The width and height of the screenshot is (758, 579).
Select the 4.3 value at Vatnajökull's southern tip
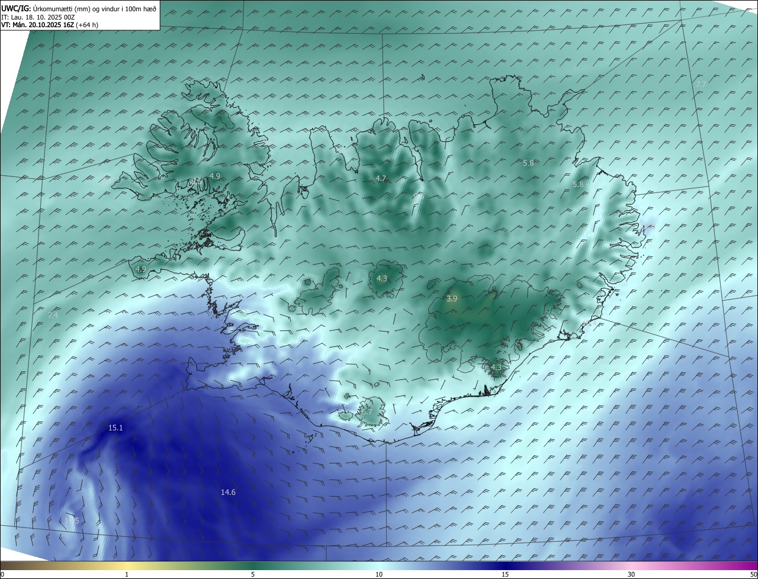pos(496,367)
